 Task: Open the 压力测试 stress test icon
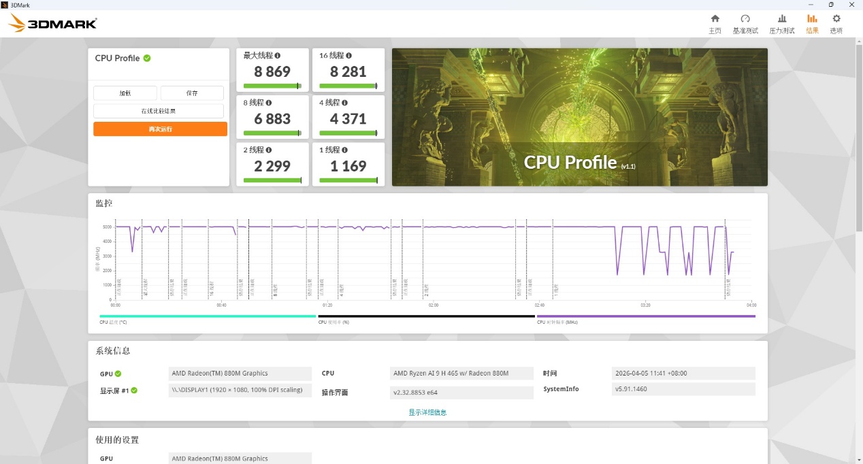pos(782,18)
